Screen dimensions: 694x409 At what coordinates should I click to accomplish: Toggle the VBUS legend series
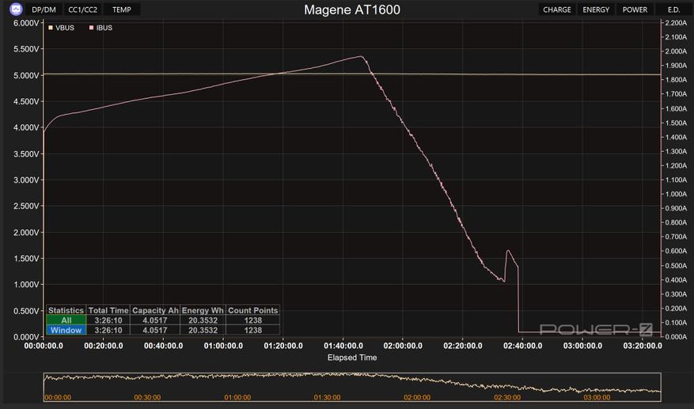point(62,28)
